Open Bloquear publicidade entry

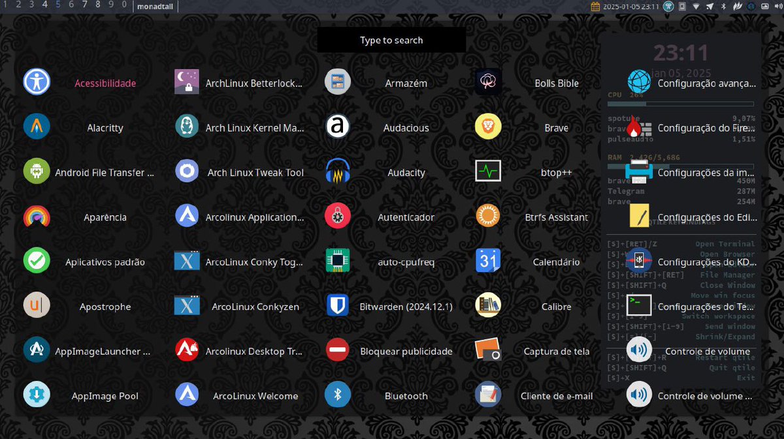pyautogui.click(x=338, y=351)
